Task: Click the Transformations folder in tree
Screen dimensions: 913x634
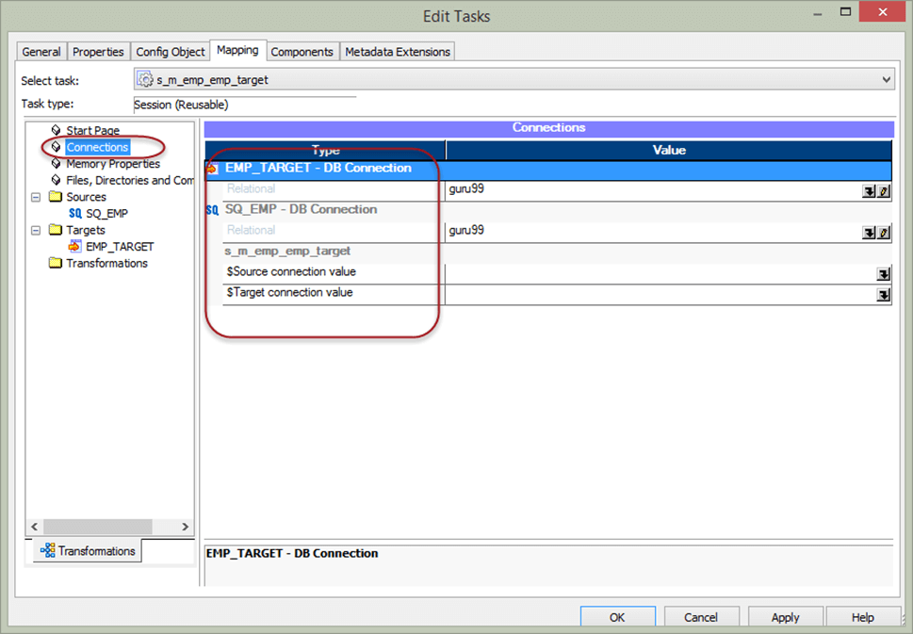Action: pyautogui.click(x=106, y=264)
